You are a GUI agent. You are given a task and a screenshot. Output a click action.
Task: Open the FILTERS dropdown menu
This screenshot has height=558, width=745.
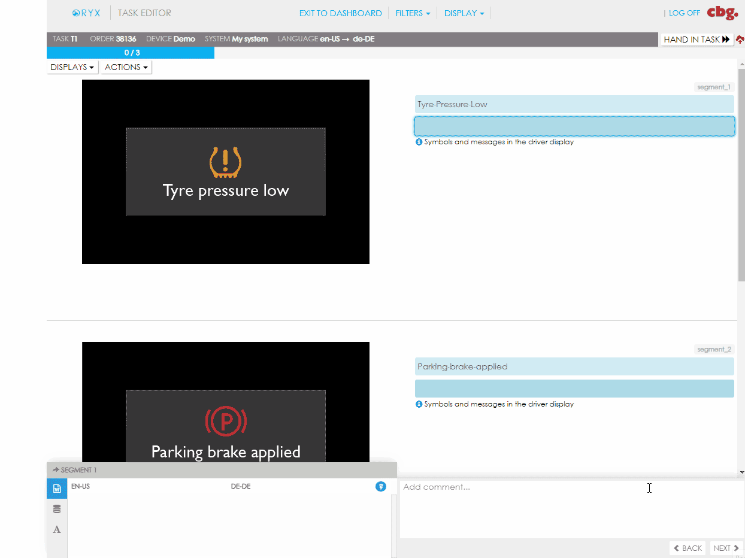(413, 13)
